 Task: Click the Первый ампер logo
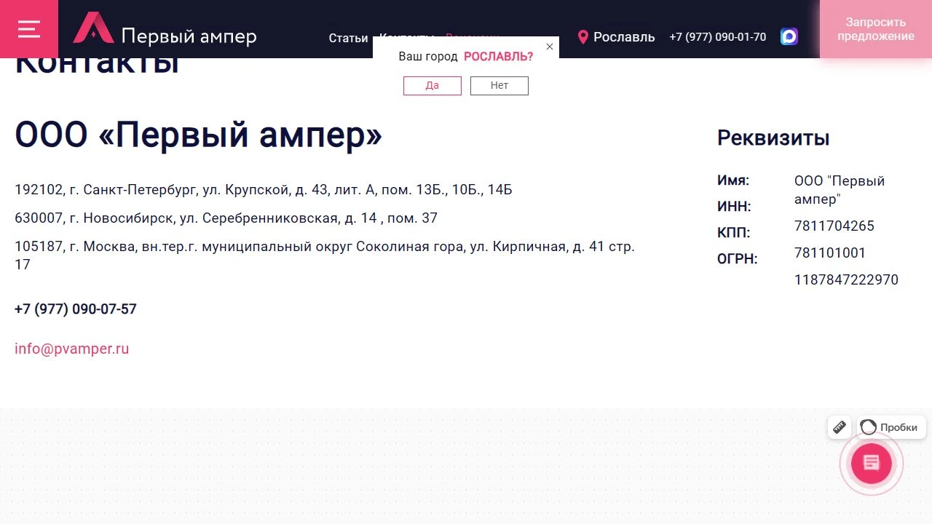(x=165, y=29)
